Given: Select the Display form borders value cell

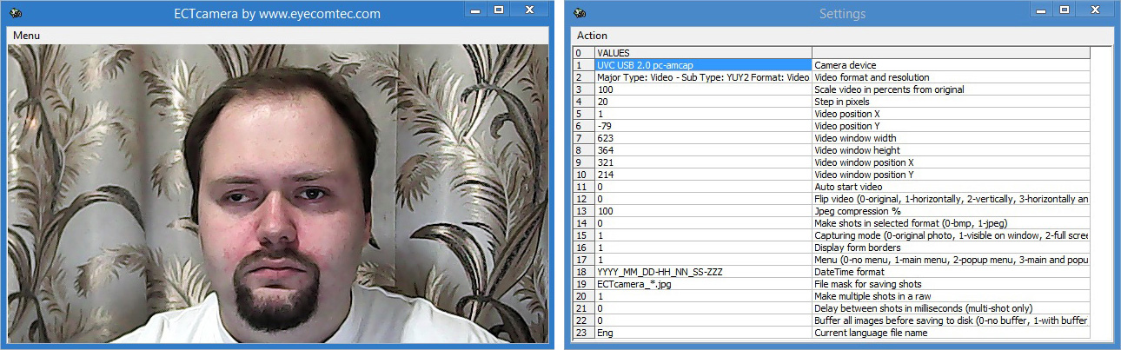Looking at the screenshot, I should [x=703, y=248].
